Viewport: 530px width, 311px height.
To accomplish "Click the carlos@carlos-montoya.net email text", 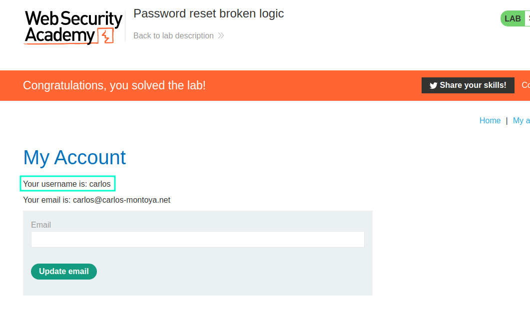I will 122,200.
